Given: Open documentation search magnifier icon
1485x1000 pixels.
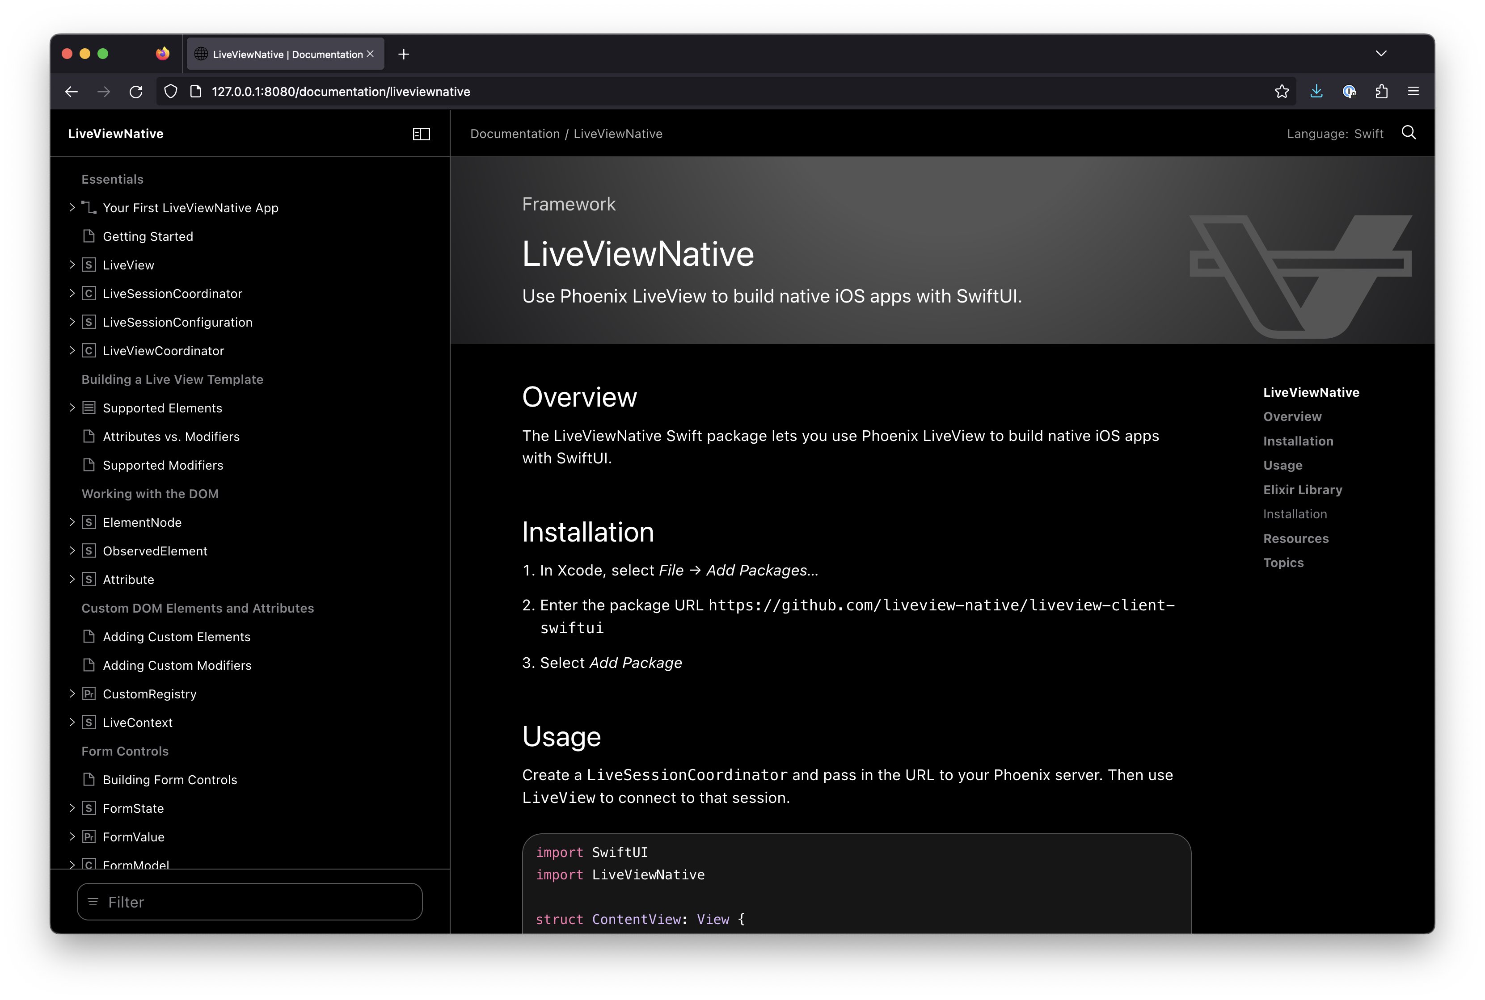Looking at the screenshot, I should [x=1408, y=133].
